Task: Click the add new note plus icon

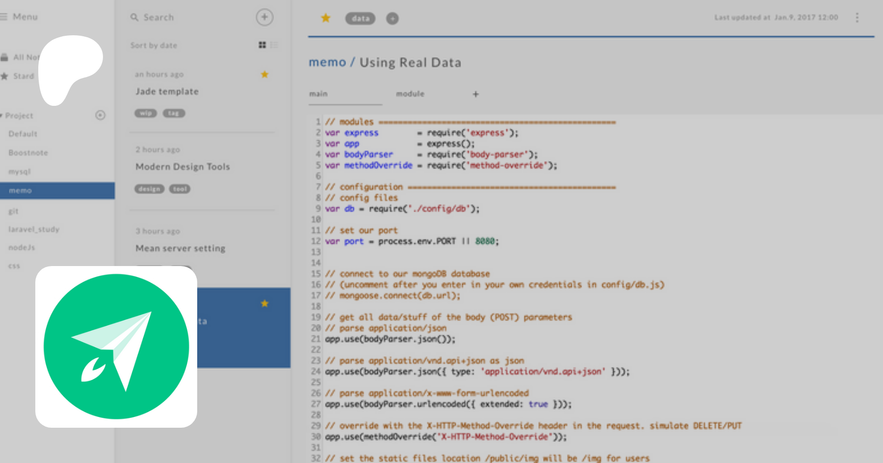Action: 264,17
